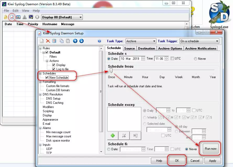The height and width of the screenshot is (167, 233).
Task: Click the blue move down arrow icon
Action: 82,41
